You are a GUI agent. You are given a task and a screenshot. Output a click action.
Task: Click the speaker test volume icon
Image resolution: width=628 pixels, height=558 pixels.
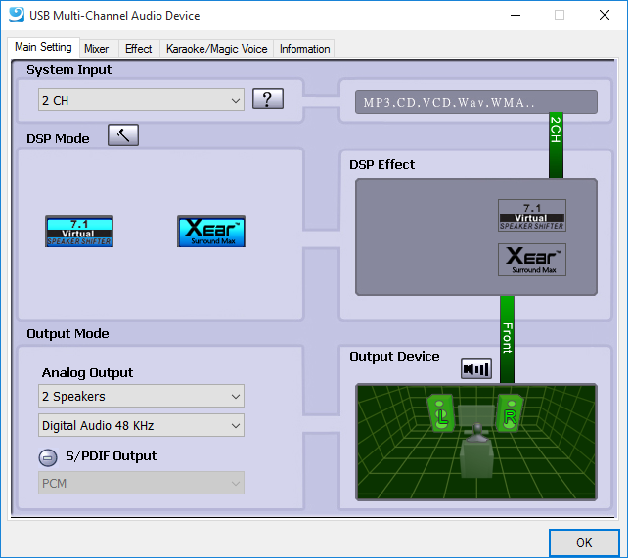[476, 368]
